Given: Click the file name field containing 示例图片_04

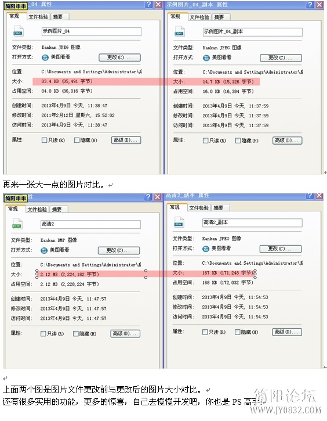Looking at the screenshot, I should (x=92, y=31).
